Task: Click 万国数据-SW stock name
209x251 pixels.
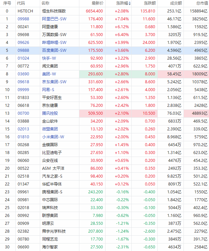Action: click(x=54, y=35)
